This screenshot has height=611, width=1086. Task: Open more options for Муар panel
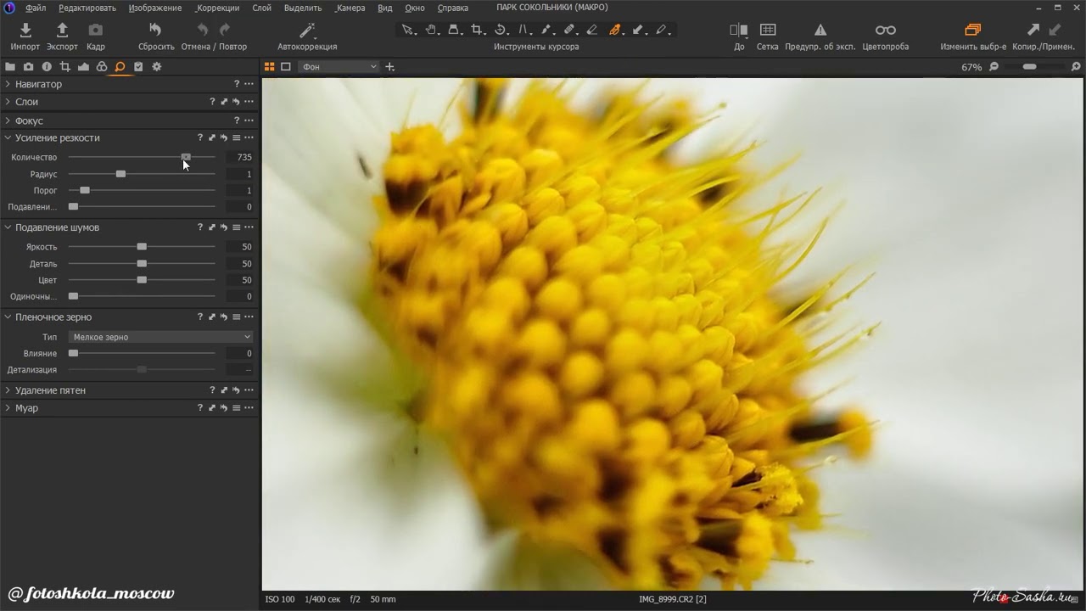tap(249, 408)
